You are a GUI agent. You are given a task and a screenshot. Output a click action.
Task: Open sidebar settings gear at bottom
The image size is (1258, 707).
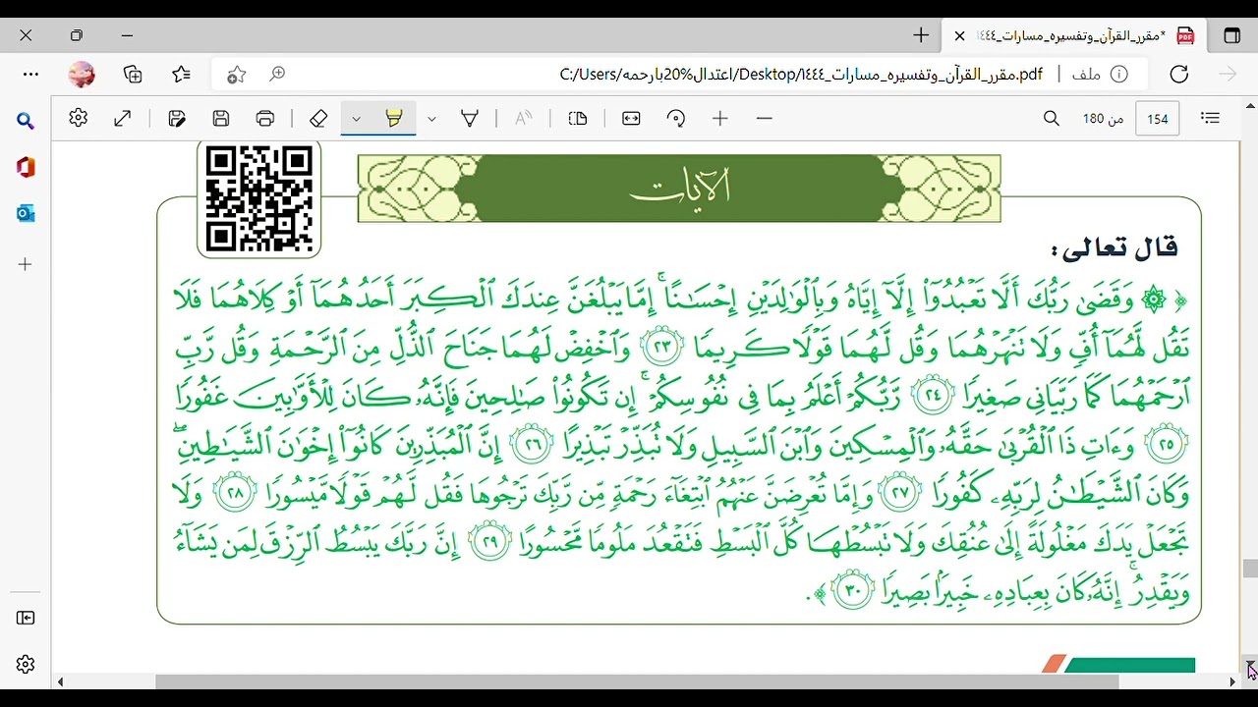(26, 665)
